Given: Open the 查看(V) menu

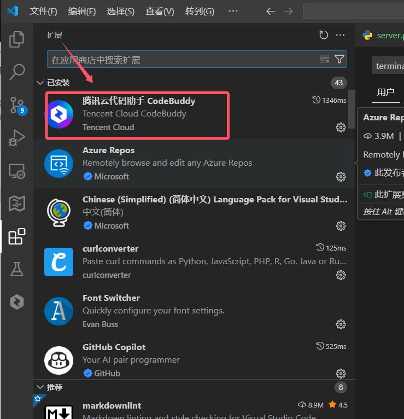Looking at the screenshot, I should pos(160,11).
